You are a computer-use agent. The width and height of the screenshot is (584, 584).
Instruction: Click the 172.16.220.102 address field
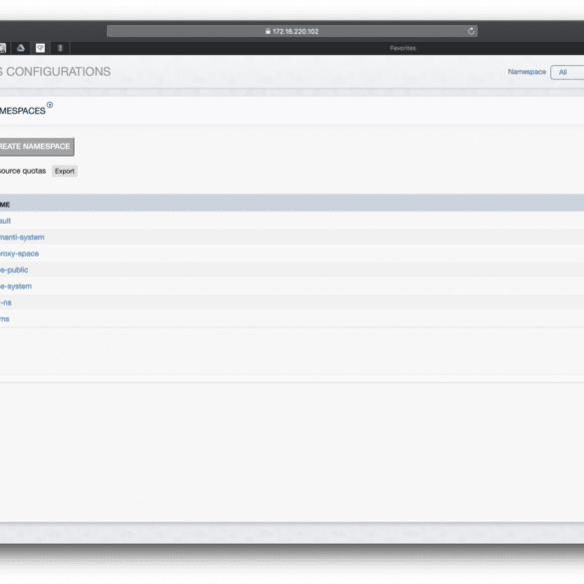point(292,31)
